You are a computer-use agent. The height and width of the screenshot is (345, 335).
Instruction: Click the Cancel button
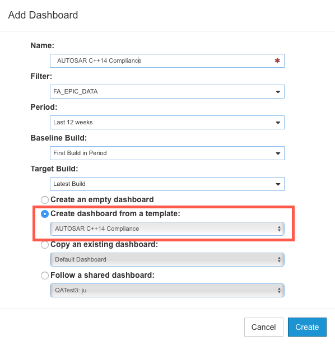pyautogui.click(x=264, y=327)
